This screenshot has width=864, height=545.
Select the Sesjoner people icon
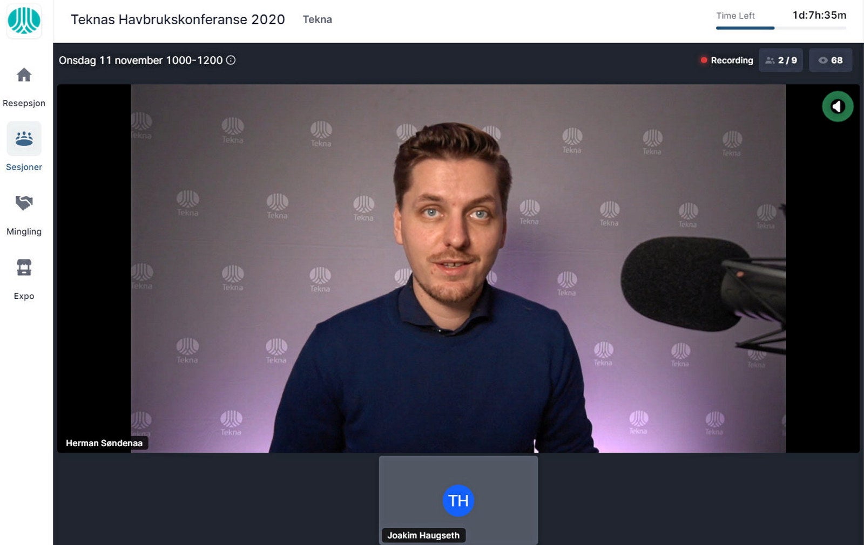(x=24, y=139)
